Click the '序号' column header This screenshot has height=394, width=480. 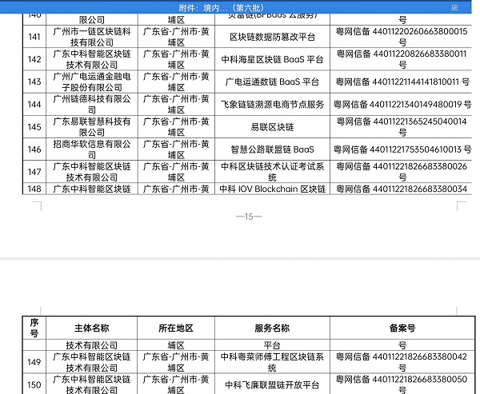coord(34,328)
